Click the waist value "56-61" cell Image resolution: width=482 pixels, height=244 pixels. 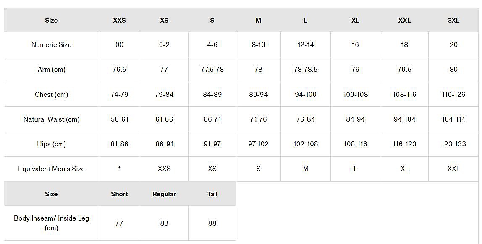point(119,119)
